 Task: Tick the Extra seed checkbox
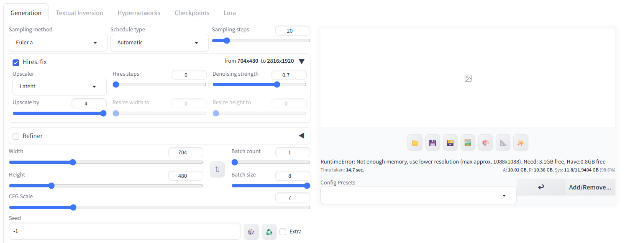[x=283, y=232]
